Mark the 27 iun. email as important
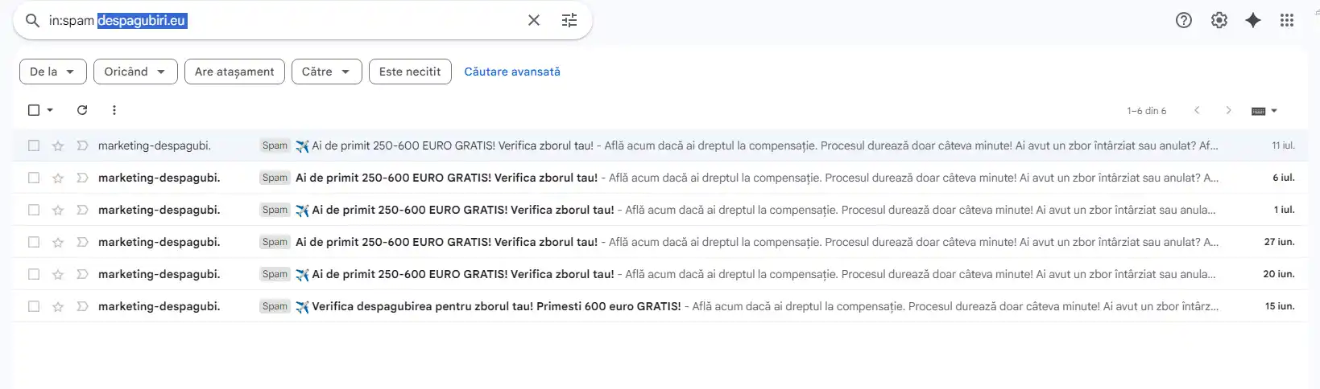The height and width of the screenshot is (389, 1320). 82,242
